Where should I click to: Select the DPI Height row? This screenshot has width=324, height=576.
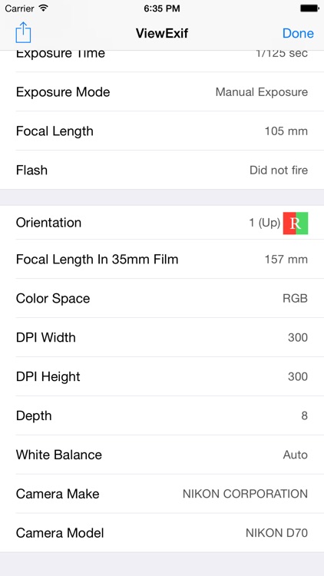(162, 376)
